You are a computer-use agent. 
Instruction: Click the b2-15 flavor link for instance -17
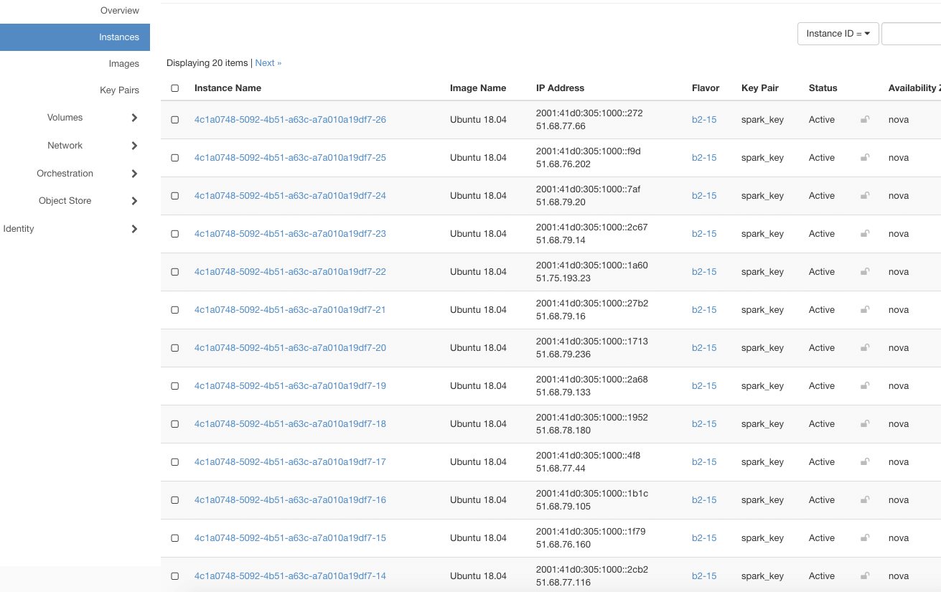coord(703,462)
